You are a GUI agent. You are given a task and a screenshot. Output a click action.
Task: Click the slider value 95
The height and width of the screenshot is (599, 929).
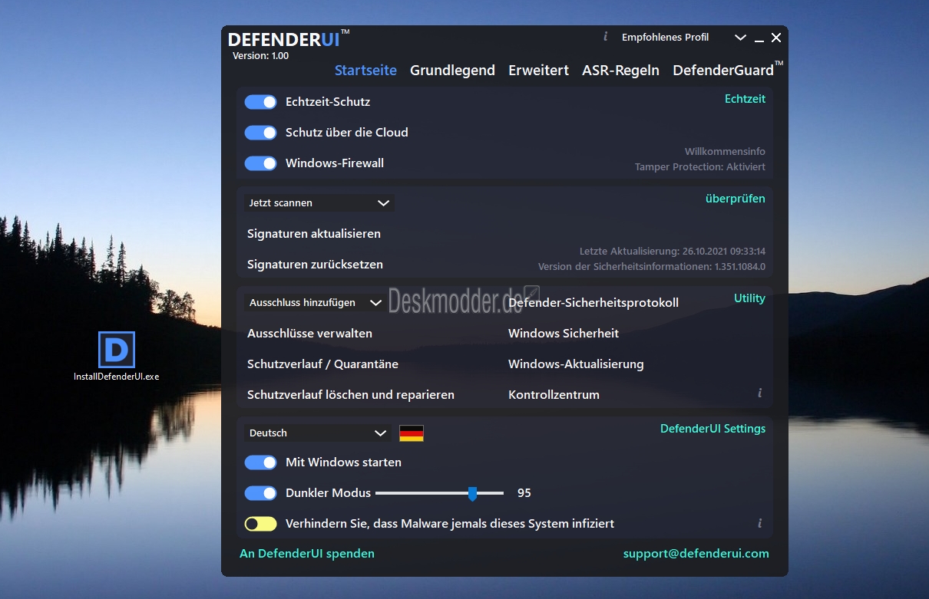coord(524,493)
